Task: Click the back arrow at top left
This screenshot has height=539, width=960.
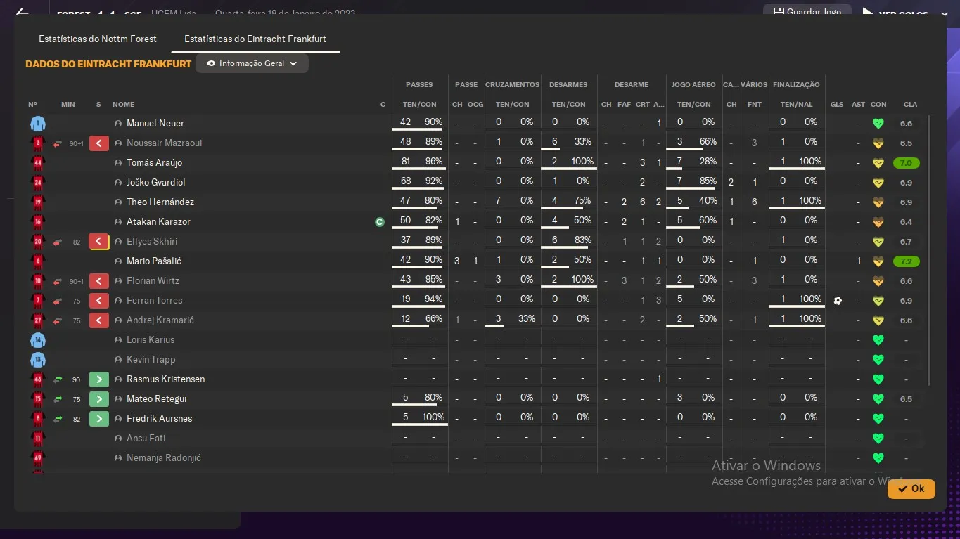Action: point(22,12)
